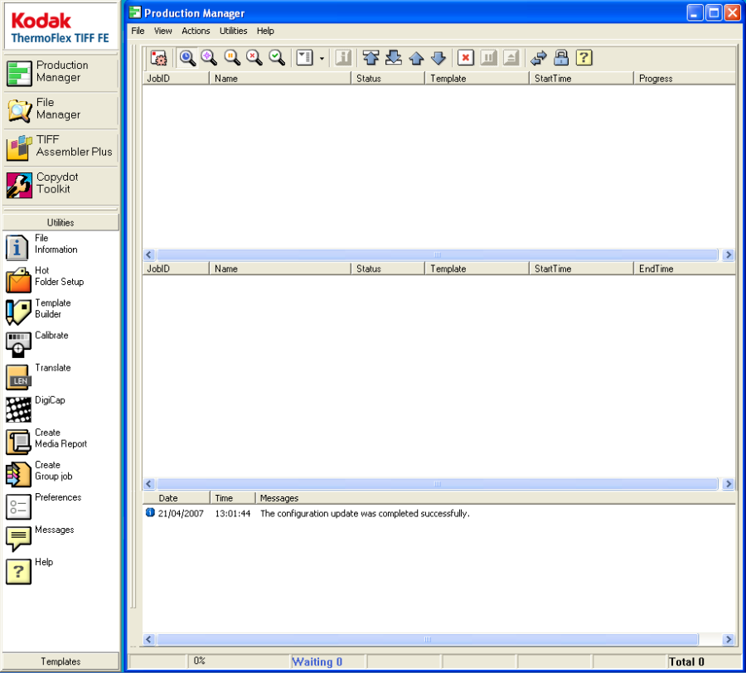This screenshot has width=746, height=673.
Task: Open the View menu
Action: pos(162,31)
